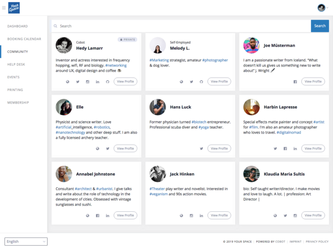
Task: Open Annabel Johnstone's LinkedIn icon
Action: click(x=108, y=215)
